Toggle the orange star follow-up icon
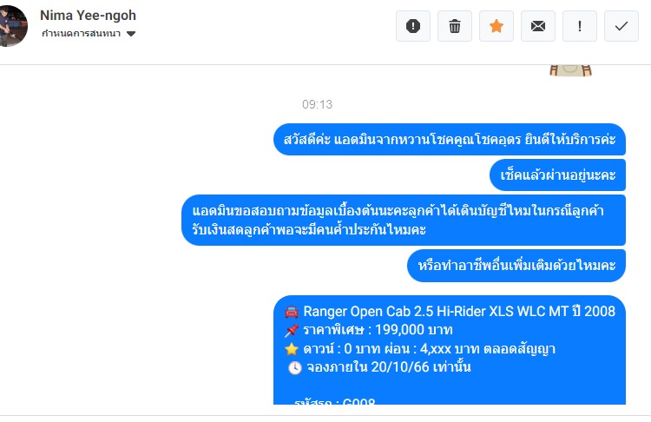651x422 pixels. 496,26
